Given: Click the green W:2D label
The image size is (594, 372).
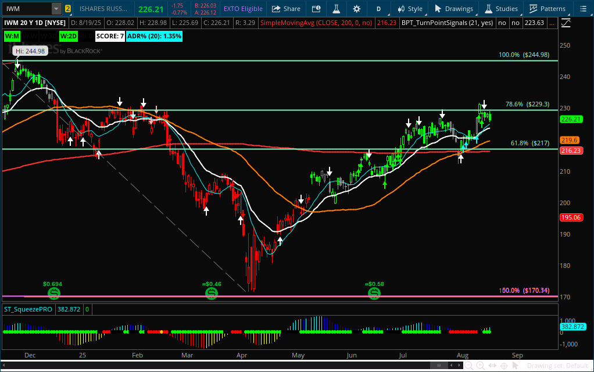Looking at the screenshot, I should pos(69,37).
